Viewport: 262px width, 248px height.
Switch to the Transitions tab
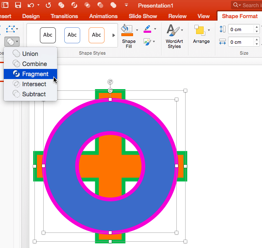pyautogui.click(x=64, y=16)
